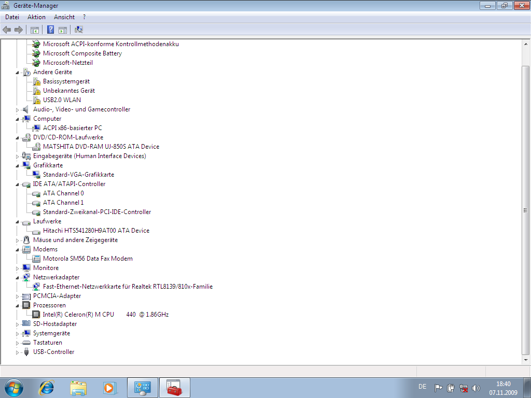Click the Forward arrow toolbar icon
Viewport: 531px width, 398px height.
pos(19,30)
